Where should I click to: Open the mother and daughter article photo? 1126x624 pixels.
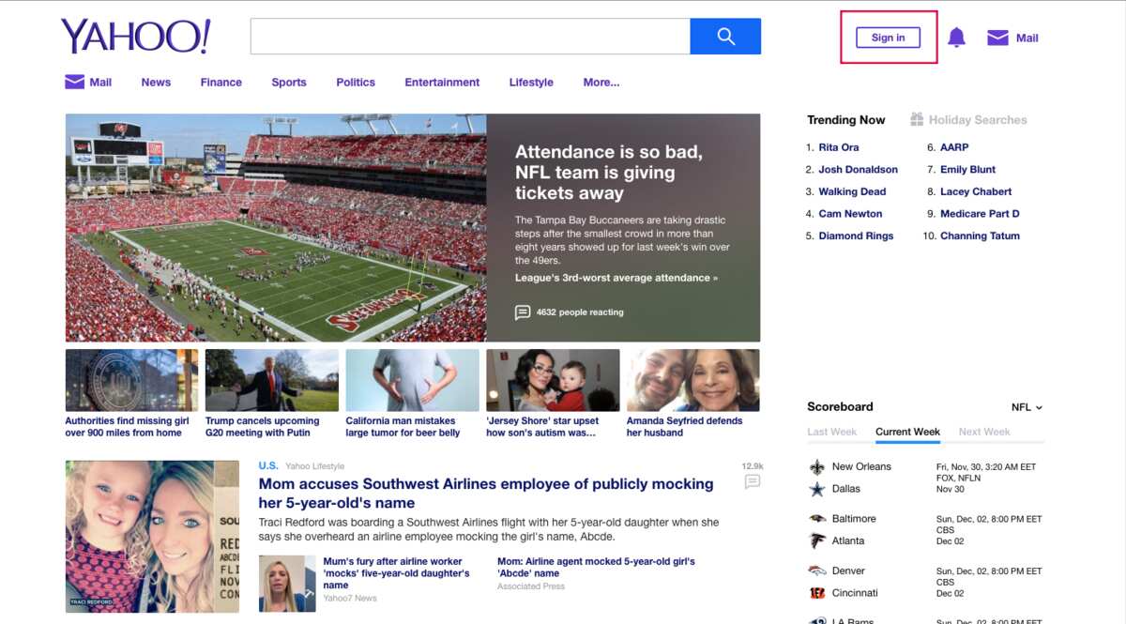click(153, 537)
